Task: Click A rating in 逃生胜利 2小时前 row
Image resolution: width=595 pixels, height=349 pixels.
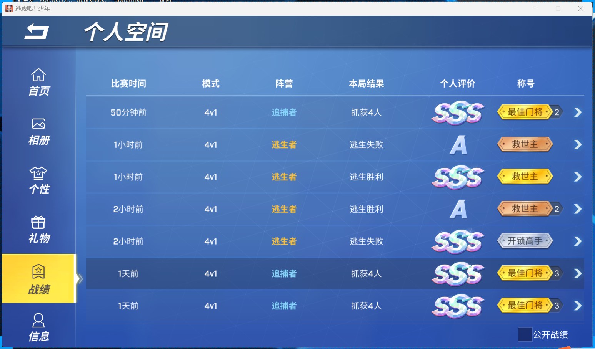Action: coord(458,210)
